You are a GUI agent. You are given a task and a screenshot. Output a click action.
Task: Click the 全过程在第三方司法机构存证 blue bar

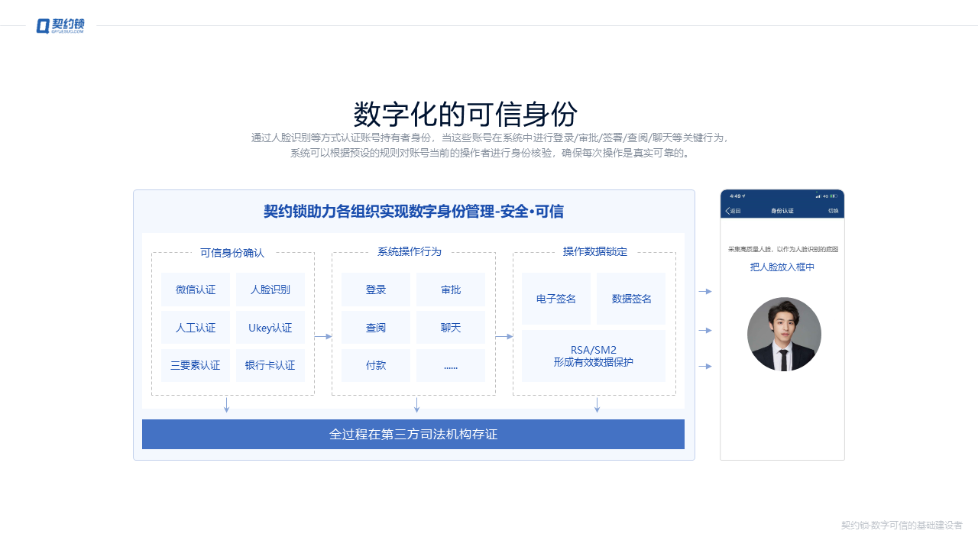(413, 434)
